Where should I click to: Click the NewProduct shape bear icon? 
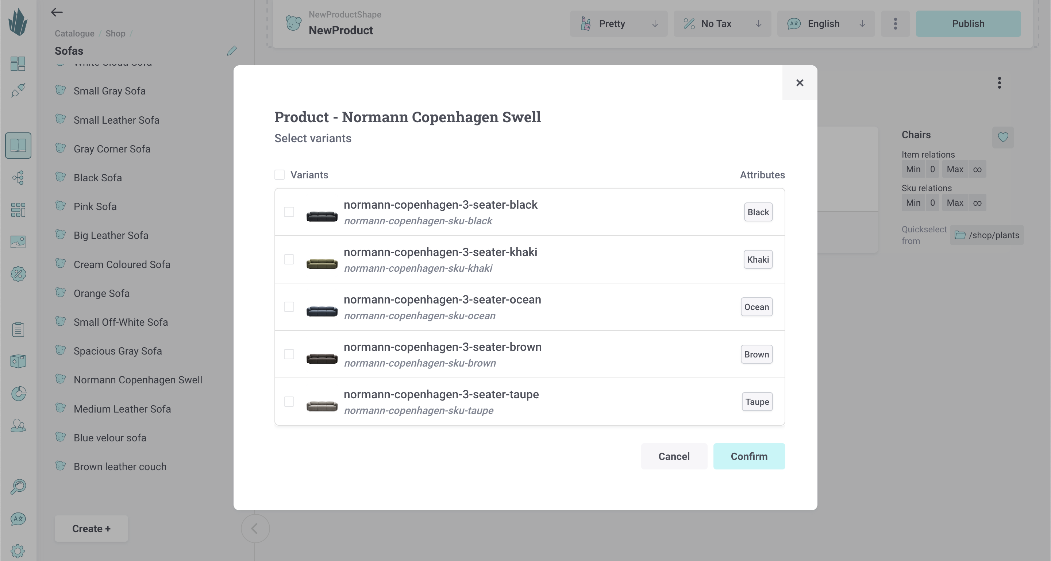[x=293, y=23]
